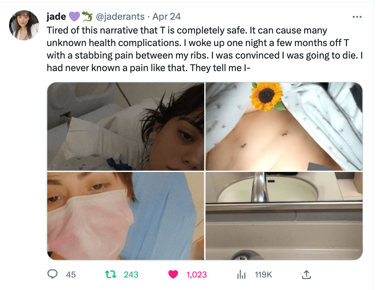Open the bottom-right sink faucet photo
376x290 pixels.
284,216
